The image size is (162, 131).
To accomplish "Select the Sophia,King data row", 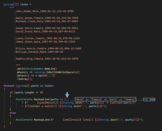I will (x=47, y=59).
